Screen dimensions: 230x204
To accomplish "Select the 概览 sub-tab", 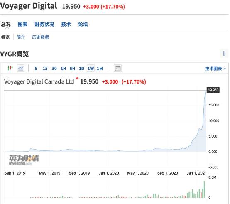I will click(x=5, y=37).
